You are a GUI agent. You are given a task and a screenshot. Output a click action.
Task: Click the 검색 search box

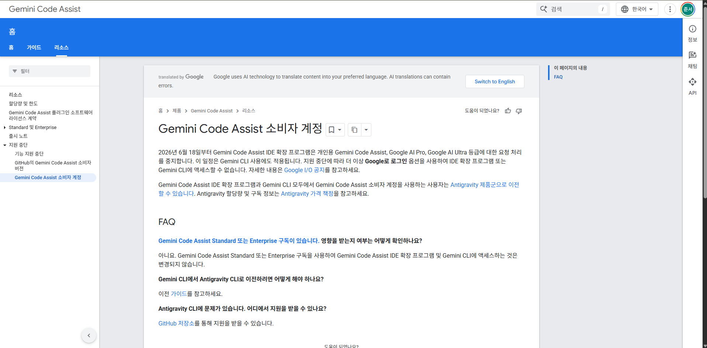(573, 9)
